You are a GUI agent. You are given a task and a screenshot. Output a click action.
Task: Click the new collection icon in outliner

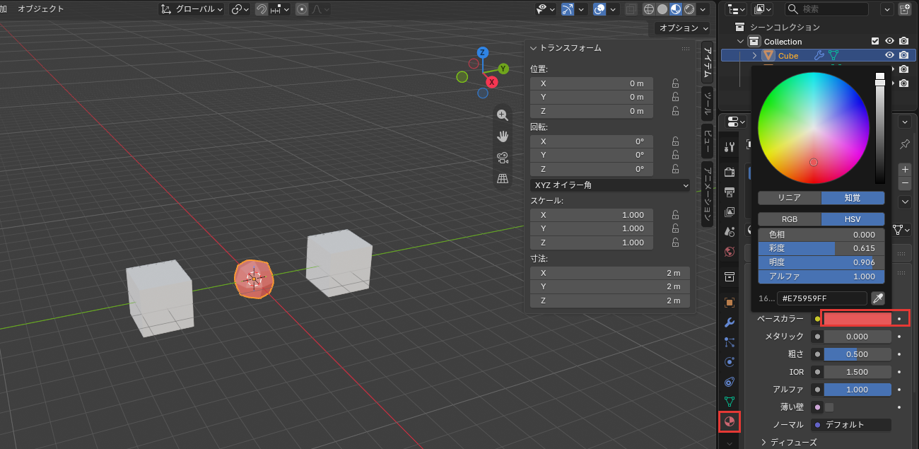[905, 9]
